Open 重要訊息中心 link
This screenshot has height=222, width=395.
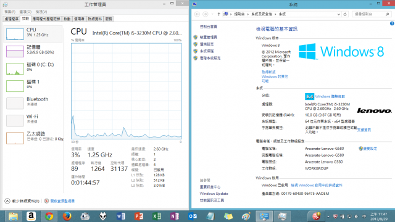coord(210,187)
